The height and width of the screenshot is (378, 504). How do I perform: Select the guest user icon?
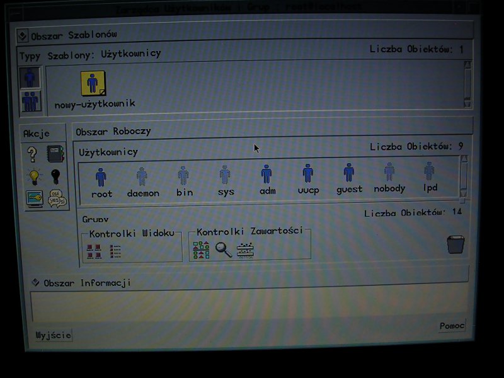pos(348,173)
